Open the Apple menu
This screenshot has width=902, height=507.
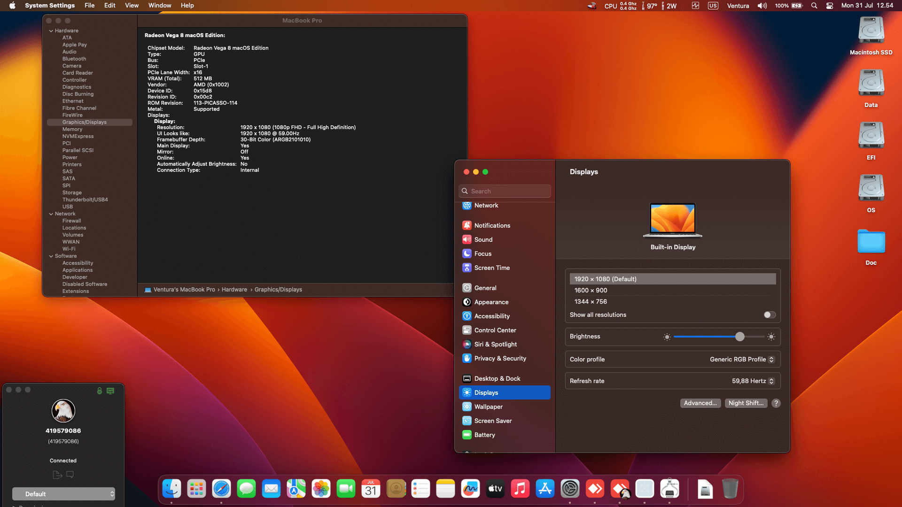pos(12,6)
